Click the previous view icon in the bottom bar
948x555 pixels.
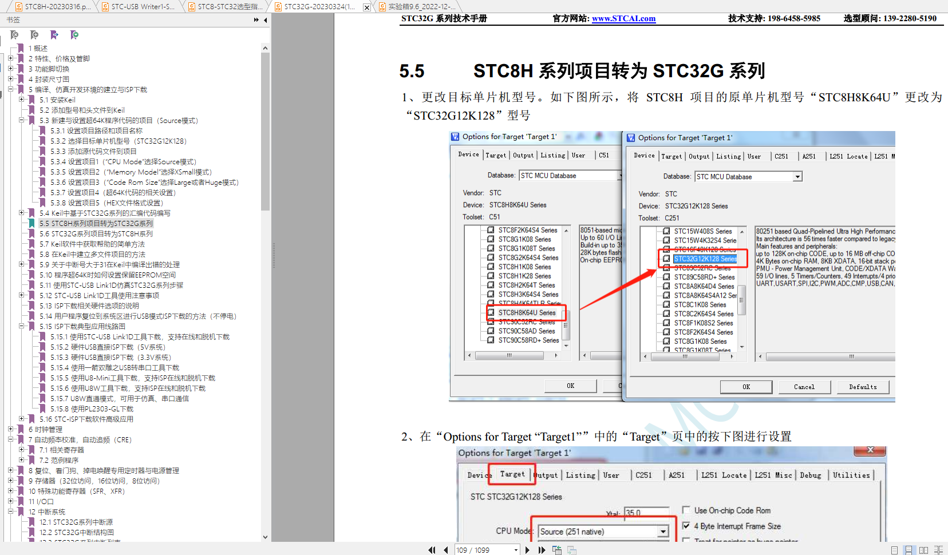click(x=557, y=550)
